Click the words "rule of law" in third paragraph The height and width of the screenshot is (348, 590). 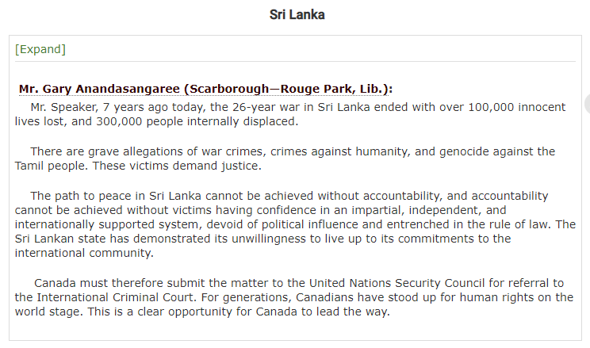[x=517, y=224]
